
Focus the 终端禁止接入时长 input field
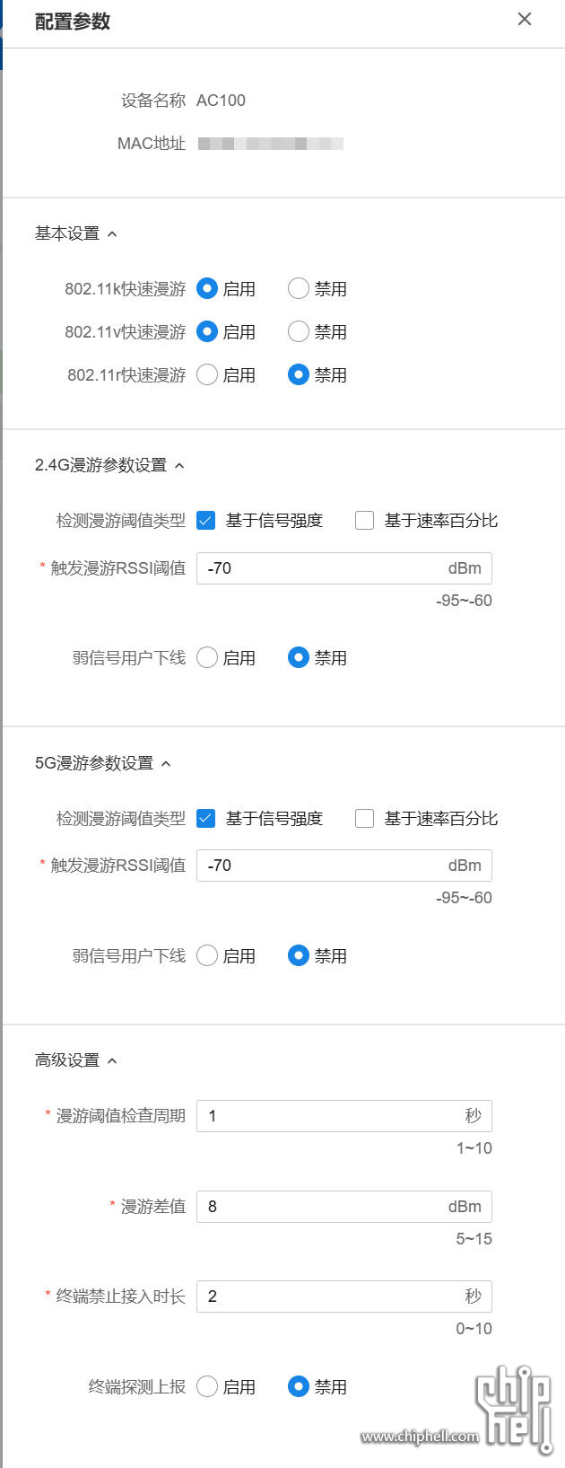pos(332,1297)
